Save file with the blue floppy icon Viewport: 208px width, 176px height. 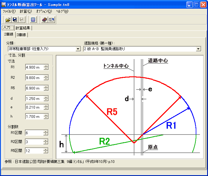pyautogui.click(x=15, y=20)
